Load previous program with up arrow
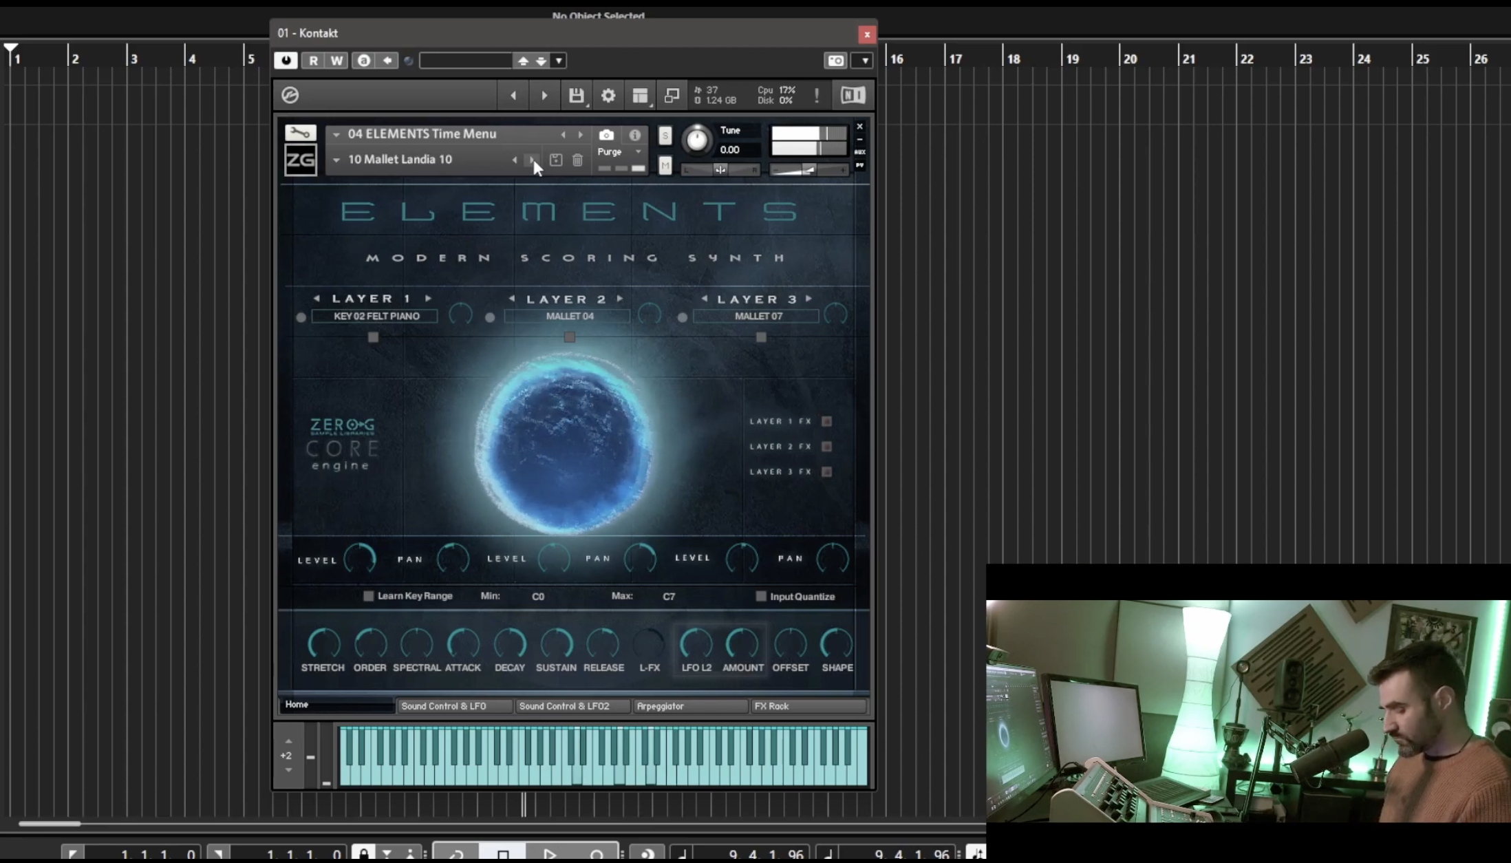The width and height of the screenshot is (1511, 863). (523, 61)
